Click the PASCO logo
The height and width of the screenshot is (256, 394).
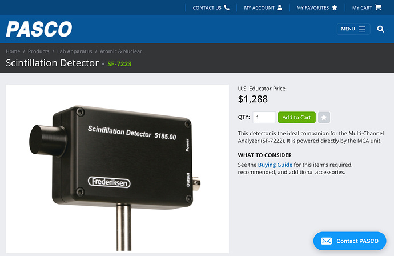[x=39, y=29]
